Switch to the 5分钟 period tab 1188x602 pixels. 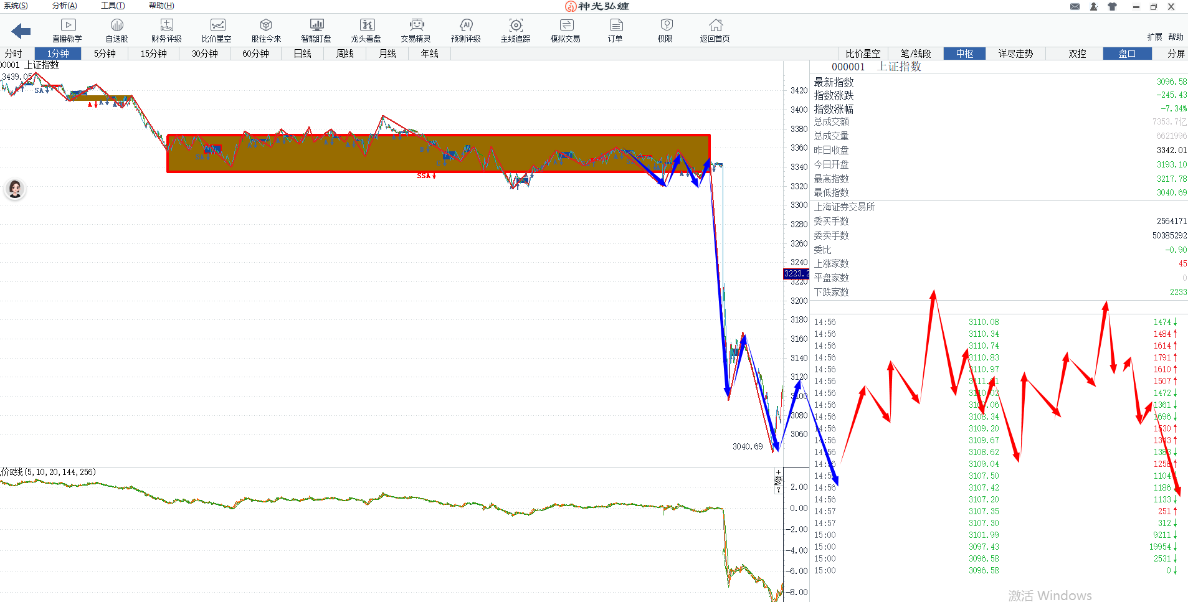click(x=105, y=54)
